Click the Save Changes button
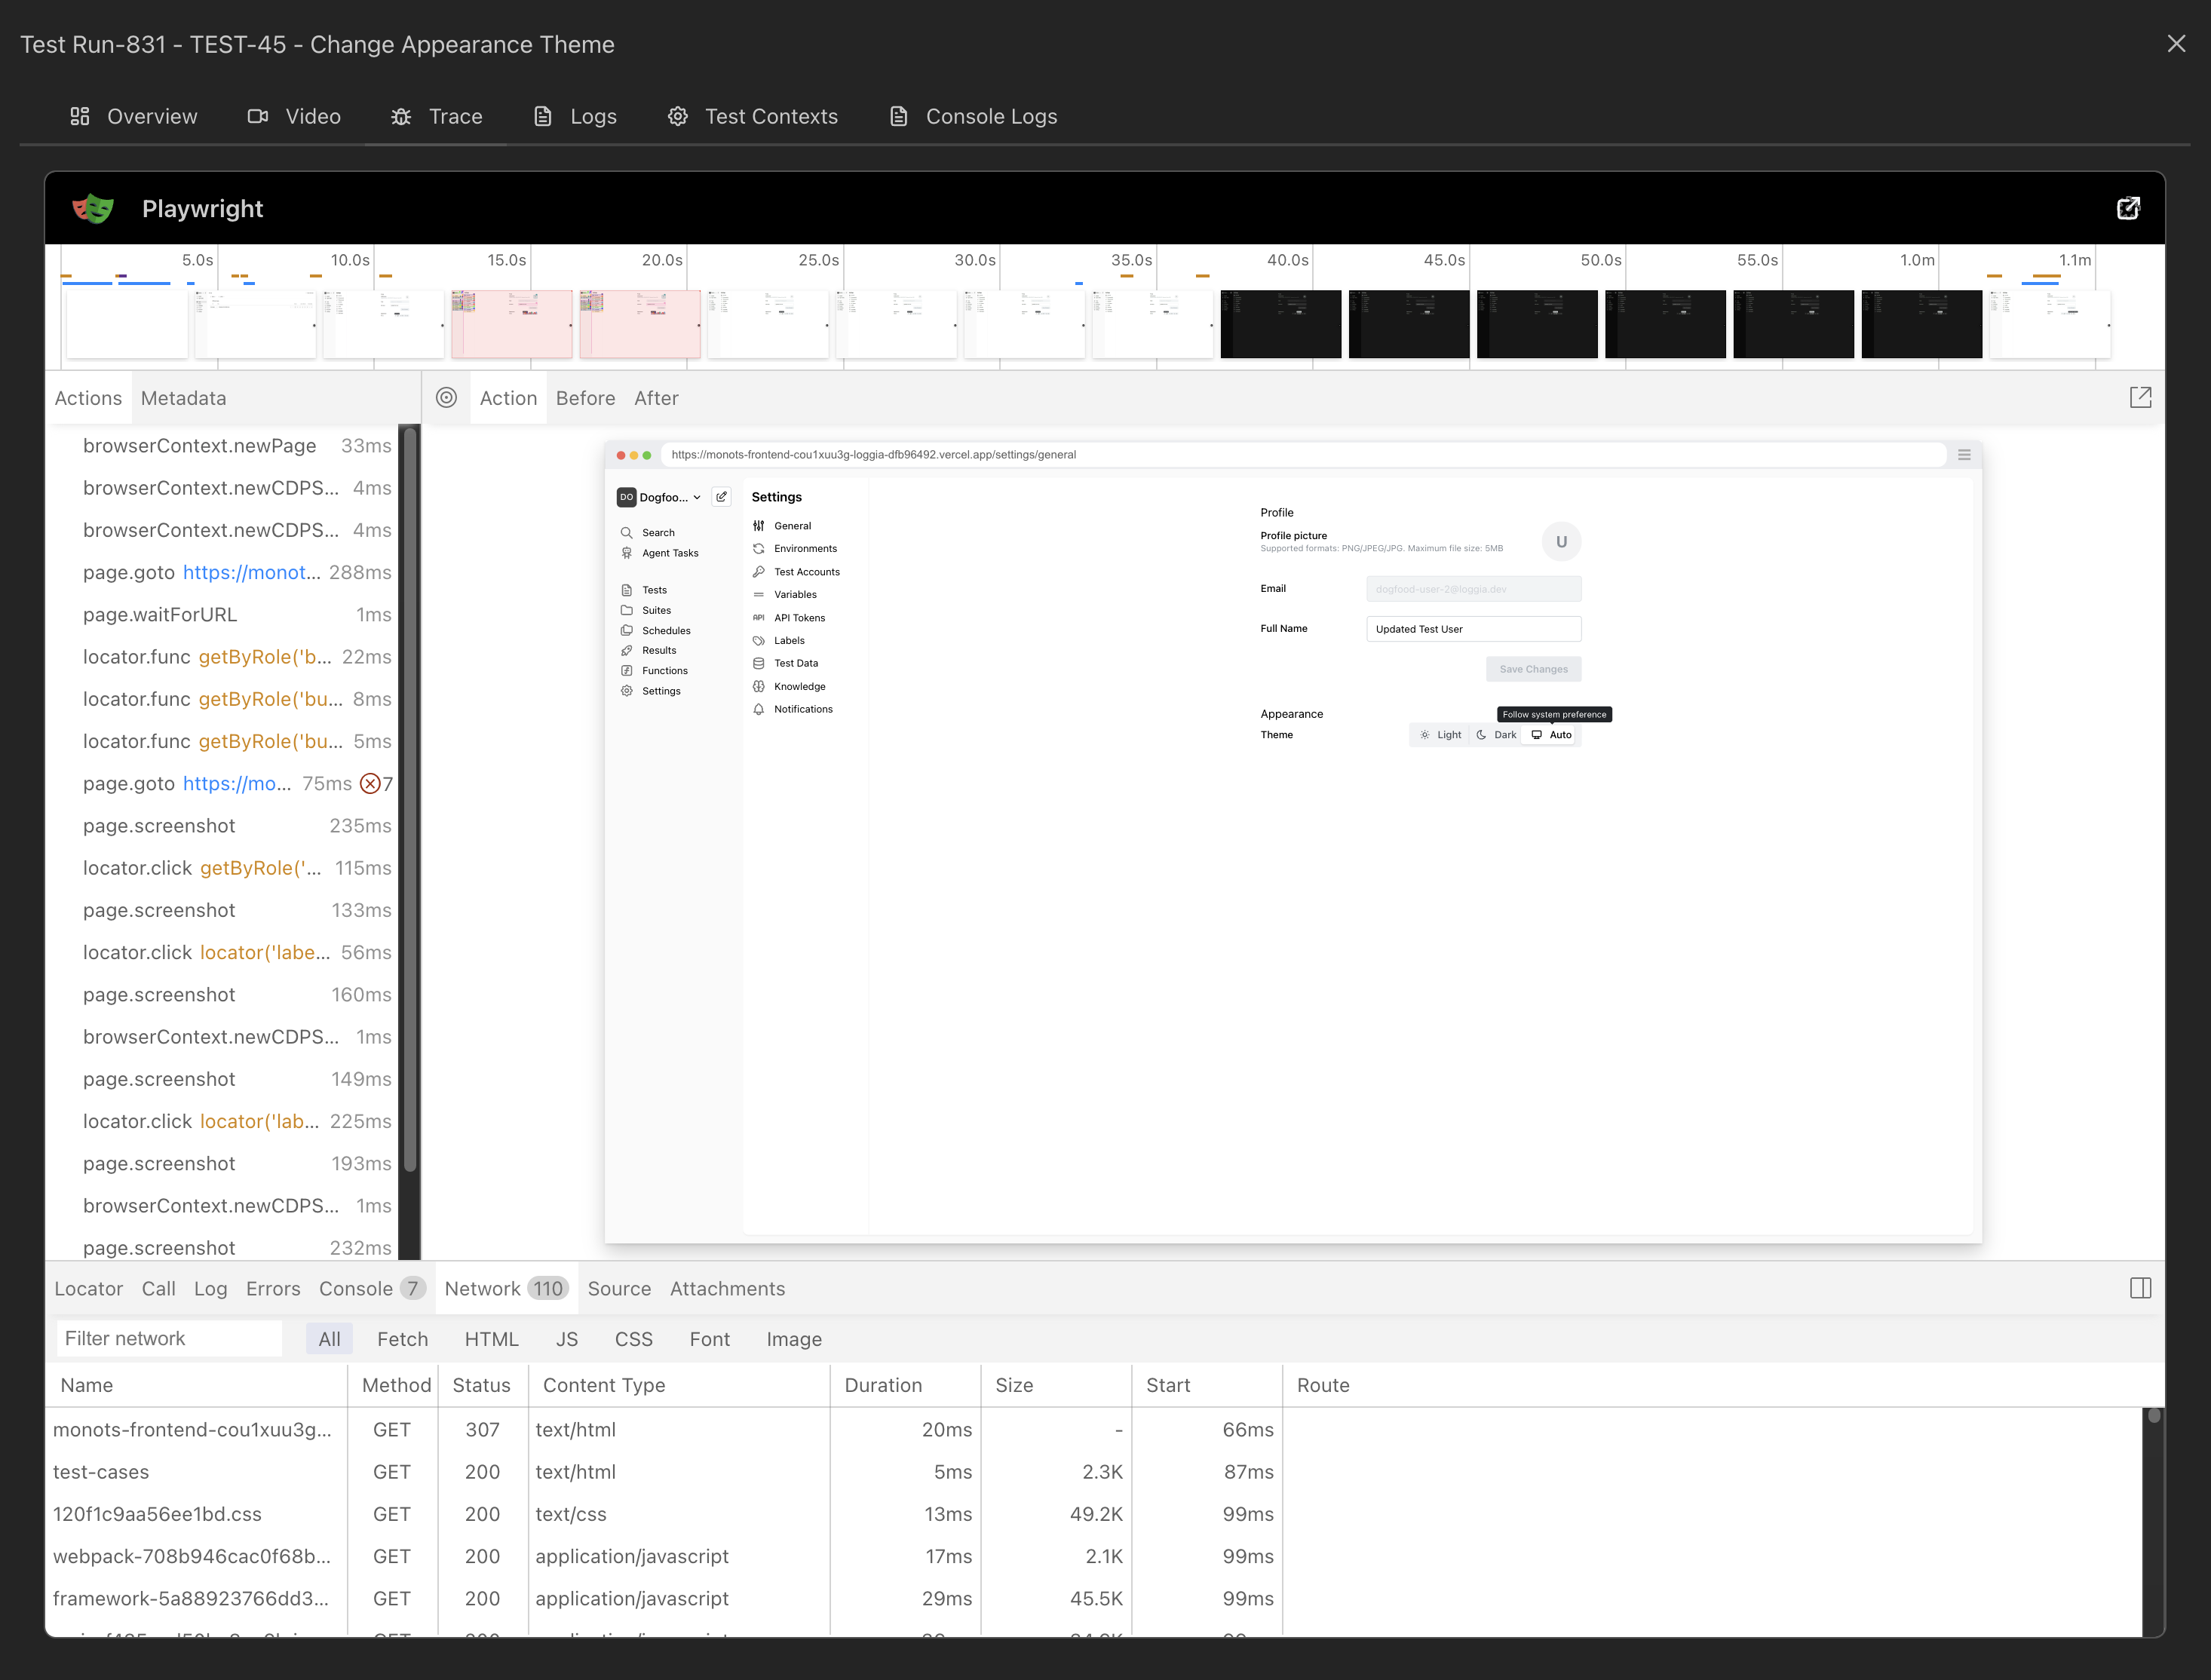The height and width of the screenshot is (1680, 2211). pyautogui.click(x=1533, y=668)
